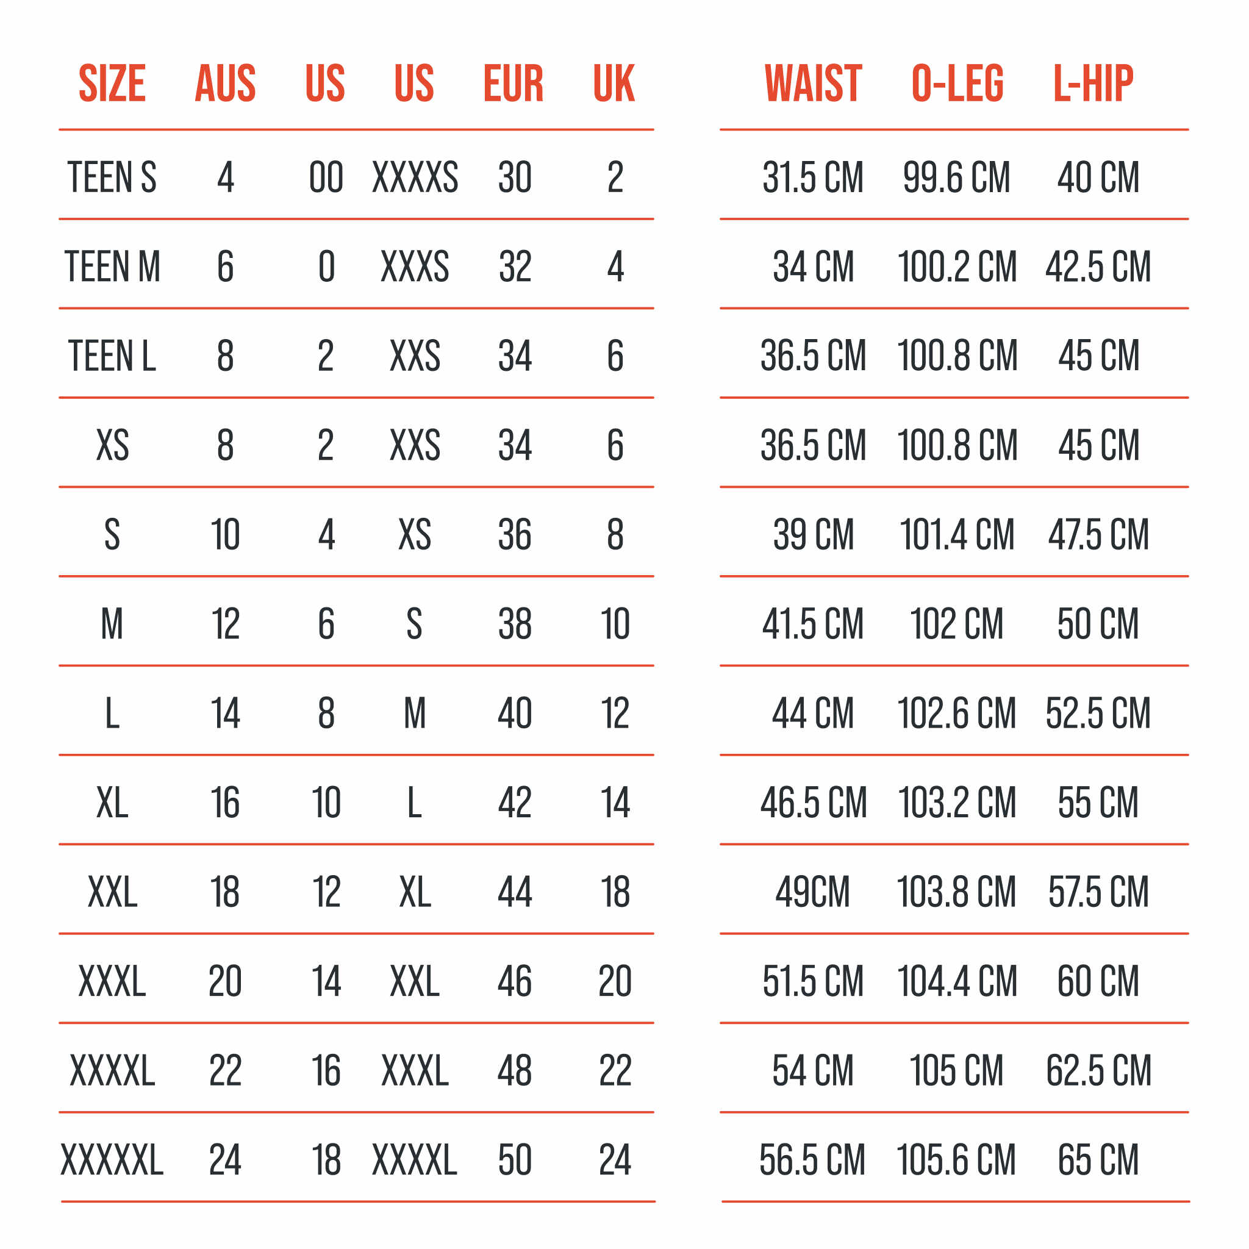Click the 99.6 CM O-leg value
The image size is (1249, 1249).
tap(956, 177)
